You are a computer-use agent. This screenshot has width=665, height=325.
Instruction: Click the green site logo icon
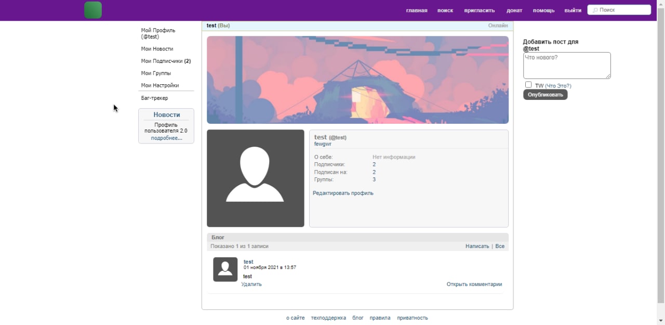pyautogui.click(x=93, y=10)
